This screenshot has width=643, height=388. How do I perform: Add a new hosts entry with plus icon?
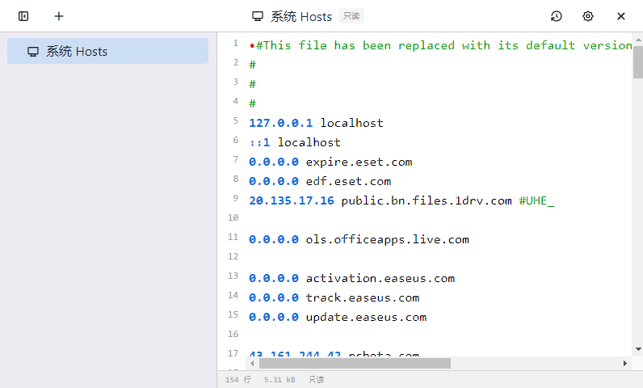59,16
